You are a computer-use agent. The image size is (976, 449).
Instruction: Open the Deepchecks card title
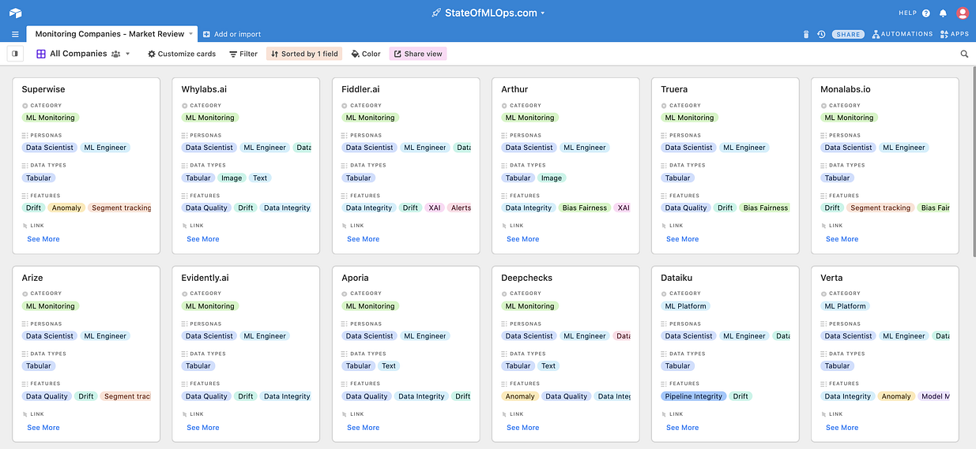click(527, 278)
